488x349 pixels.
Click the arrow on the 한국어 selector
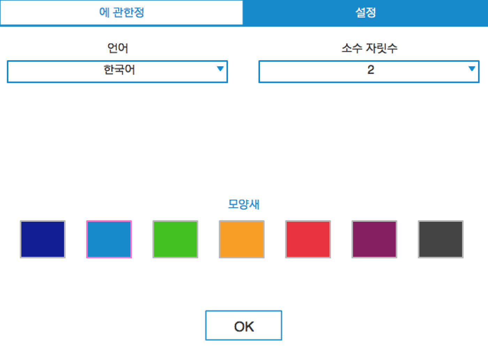coord(220,69)
